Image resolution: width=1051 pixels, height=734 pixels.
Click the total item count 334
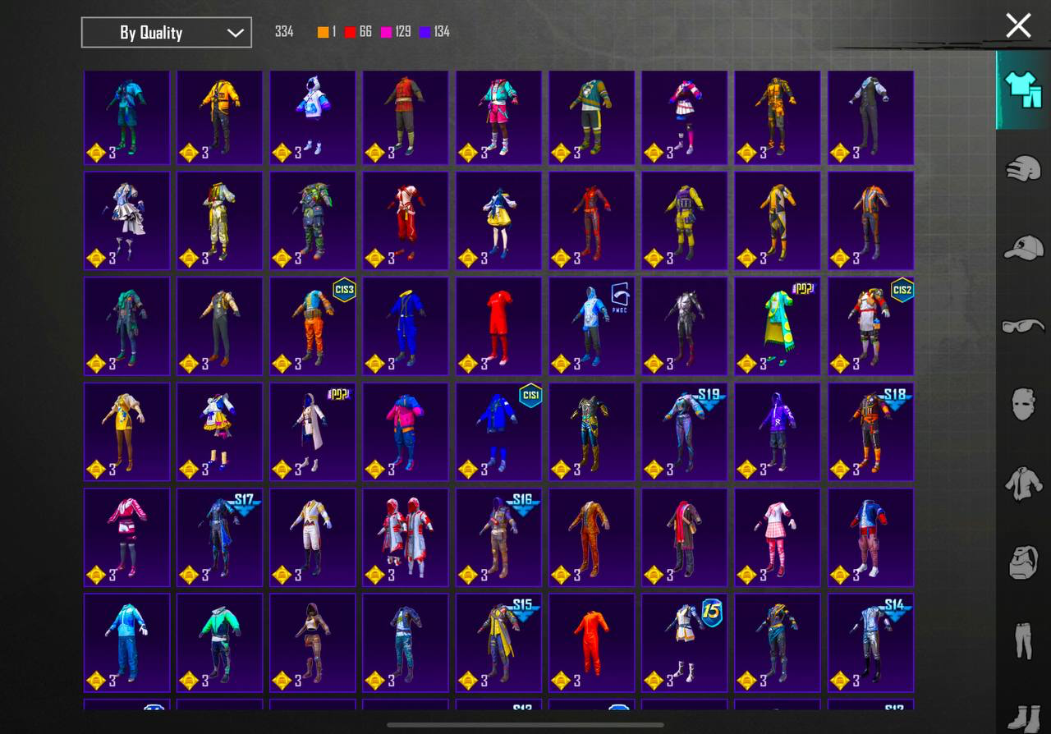(284, 32)
